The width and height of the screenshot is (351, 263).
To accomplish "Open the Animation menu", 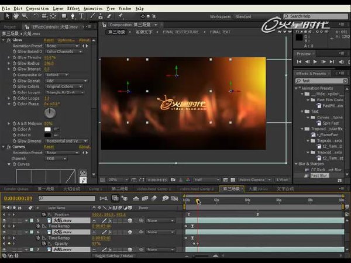I will click(x=93, y=9).
